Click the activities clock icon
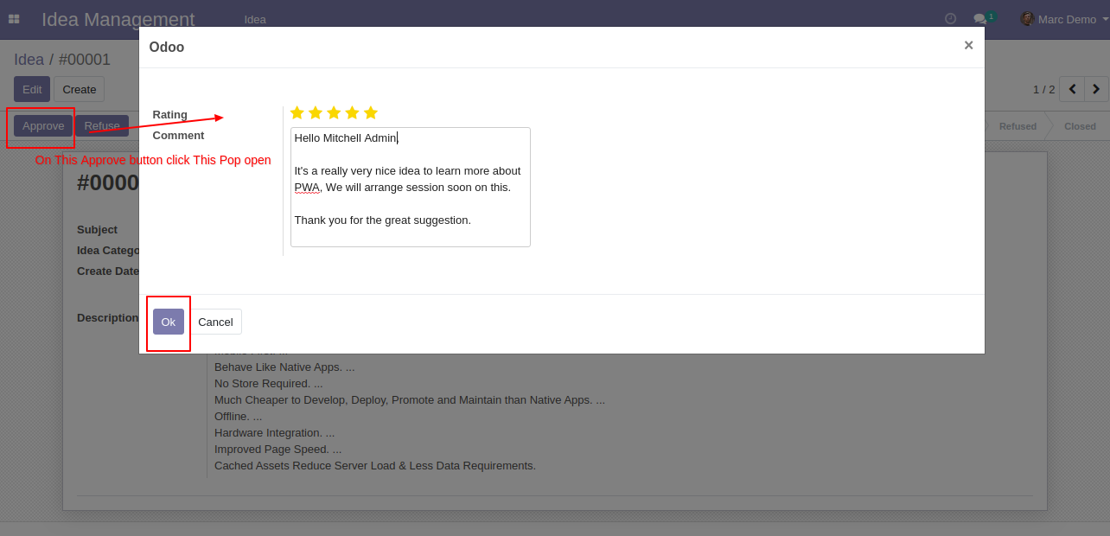The width and height of the screenshot is (1110, 536). click(x=950, y=19)
